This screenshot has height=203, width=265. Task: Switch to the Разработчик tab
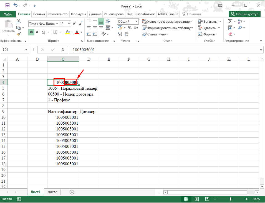145,14
